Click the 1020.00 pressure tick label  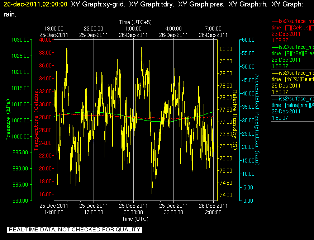[x=20, y=72]
